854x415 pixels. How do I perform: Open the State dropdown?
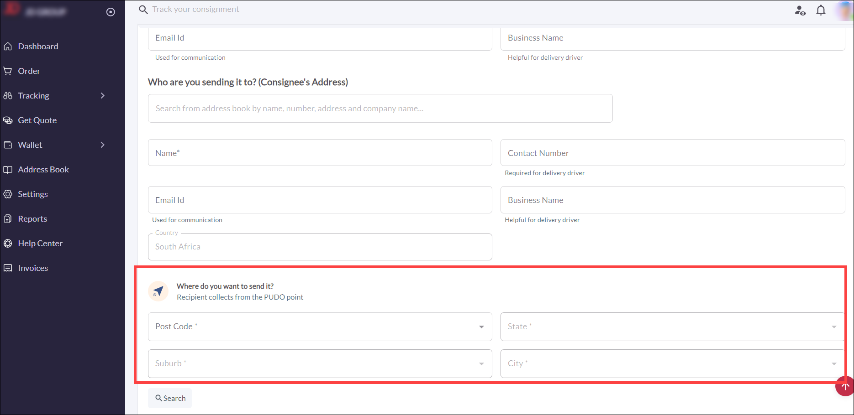coord(672,327)
